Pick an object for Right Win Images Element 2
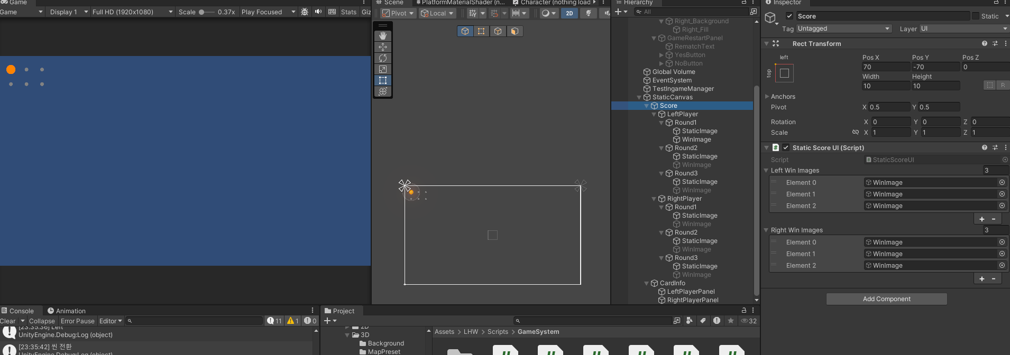 (1002, 266)
